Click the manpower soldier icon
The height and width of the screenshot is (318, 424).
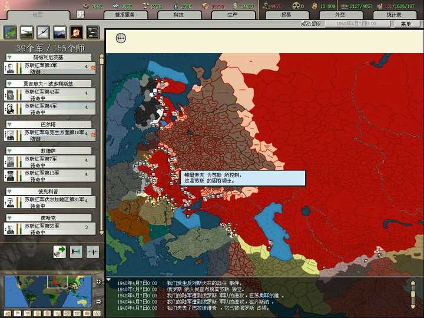266,6
